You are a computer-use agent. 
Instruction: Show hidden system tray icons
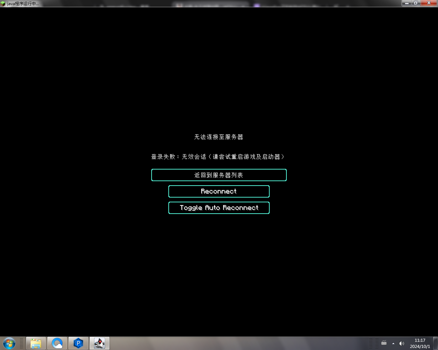[x=393, y=344]
